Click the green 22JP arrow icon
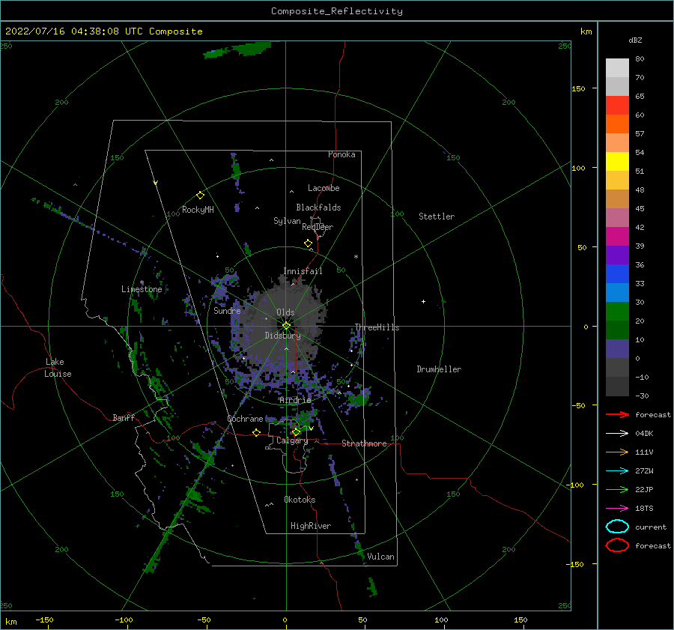Image resolution: width=674 pixels, height=630 pixels. click(617, 489)
